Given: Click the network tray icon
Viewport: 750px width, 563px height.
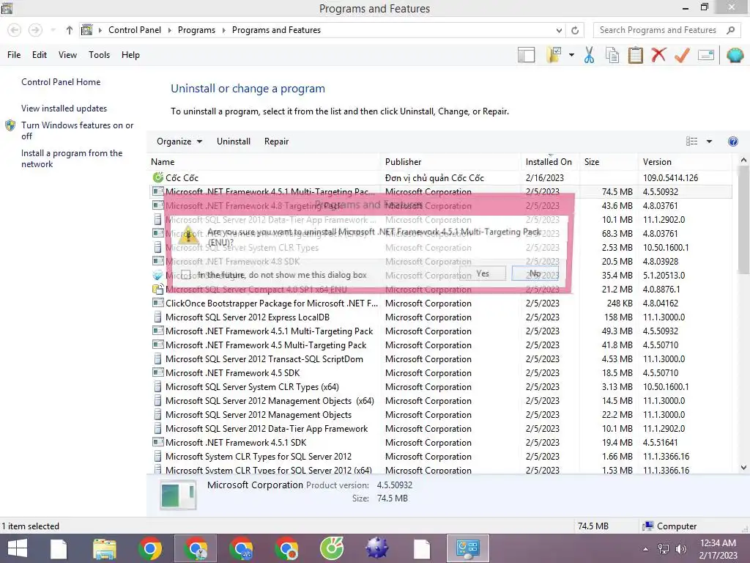Looking at the screenshot, I should (x=664, y=549).
